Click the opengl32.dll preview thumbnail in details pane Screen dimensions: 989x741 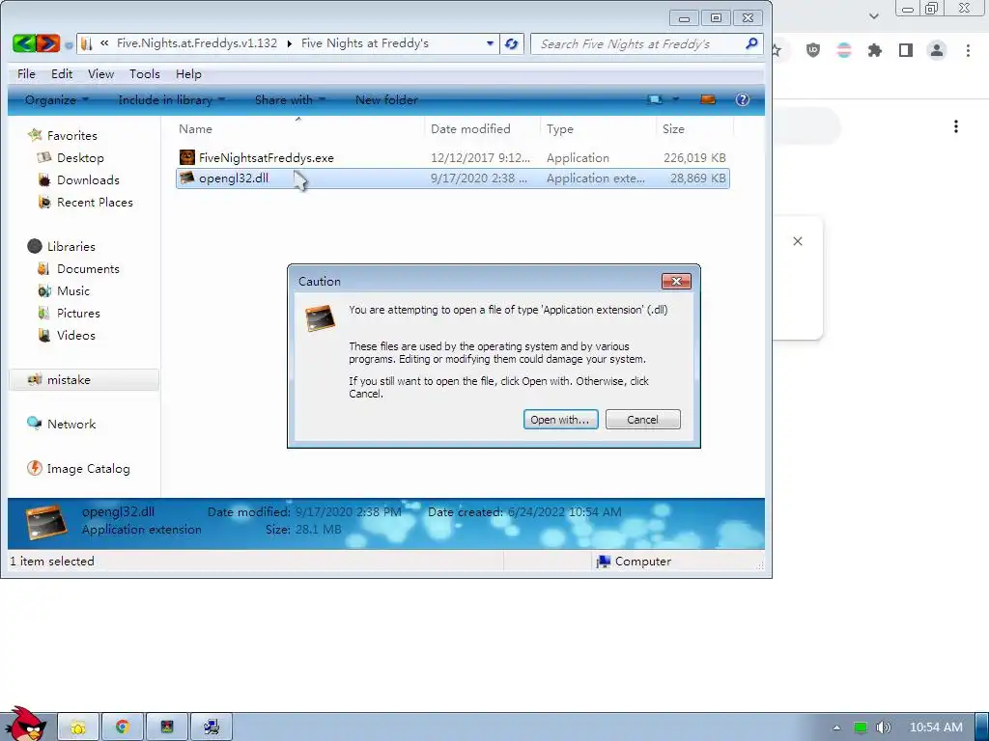[46, 523]
